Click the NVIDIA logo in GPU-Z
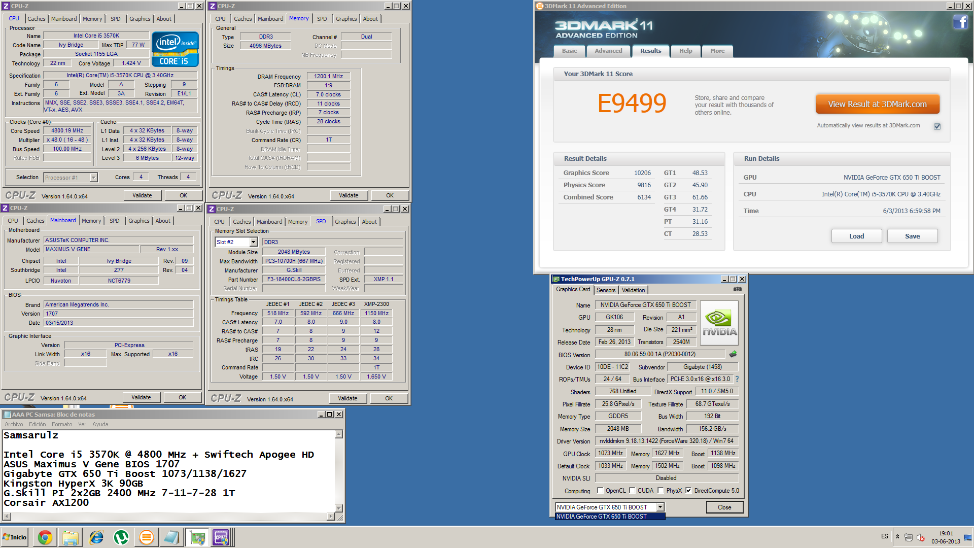Viewport: 974px width, 548px height. pyautogui.click(x=719, y=323)
